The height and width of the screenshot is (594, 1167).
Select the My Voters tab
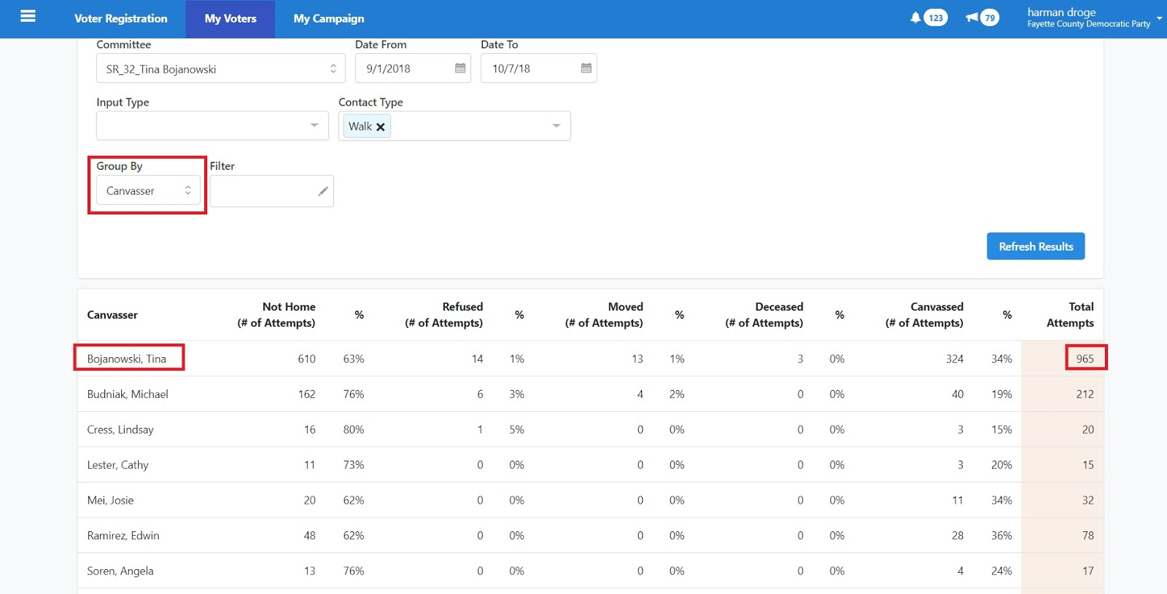click(x=230, y=19)
